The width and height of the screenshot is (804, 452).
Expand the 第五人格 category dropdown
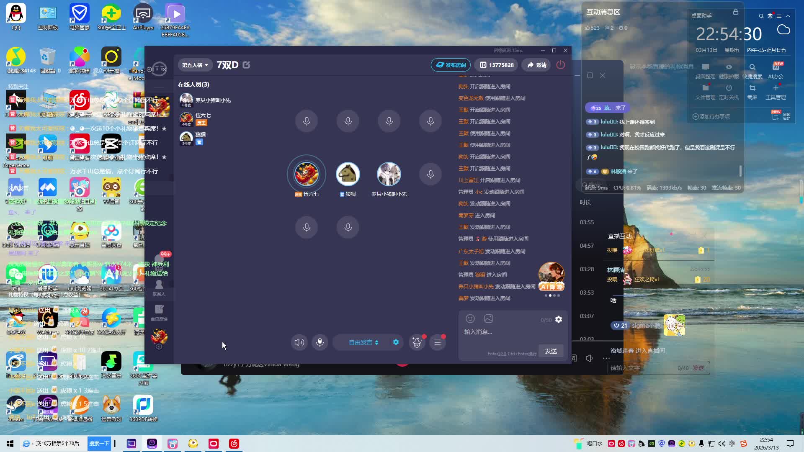(195, 65)
